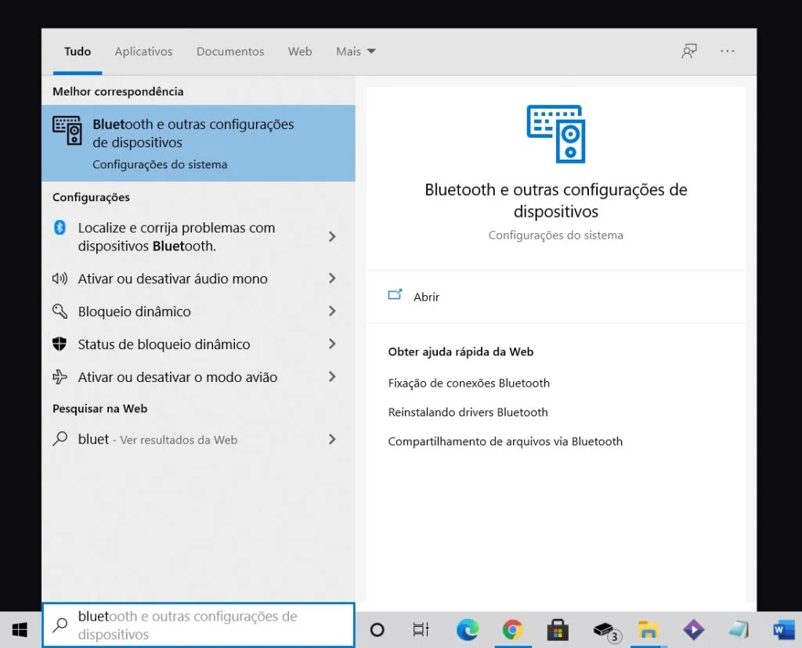Screen dimensions: 802x648
Task: Open Task View on the taskbar
Action: pyautogui.click(x=421, y=629)
